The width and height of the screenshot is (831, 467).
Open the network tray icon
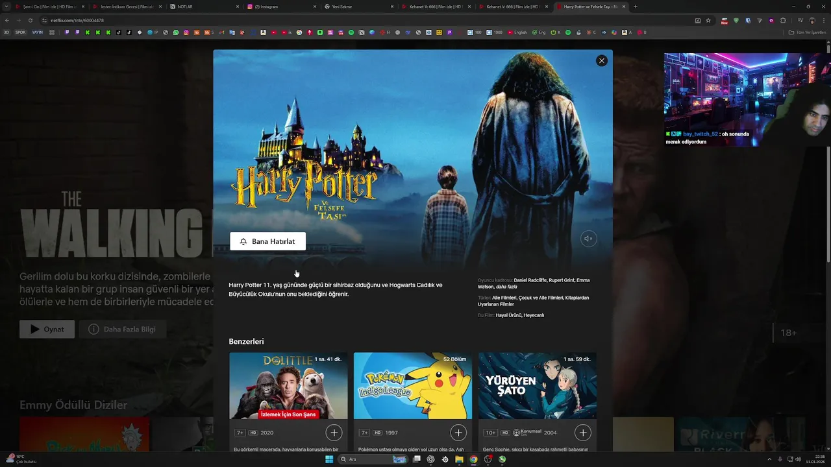(789, 459)
